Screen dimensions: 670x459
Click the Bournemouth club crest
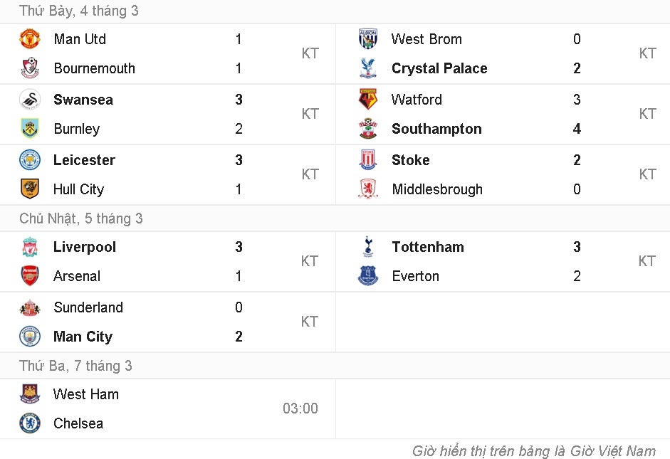[x=29, y=68]
